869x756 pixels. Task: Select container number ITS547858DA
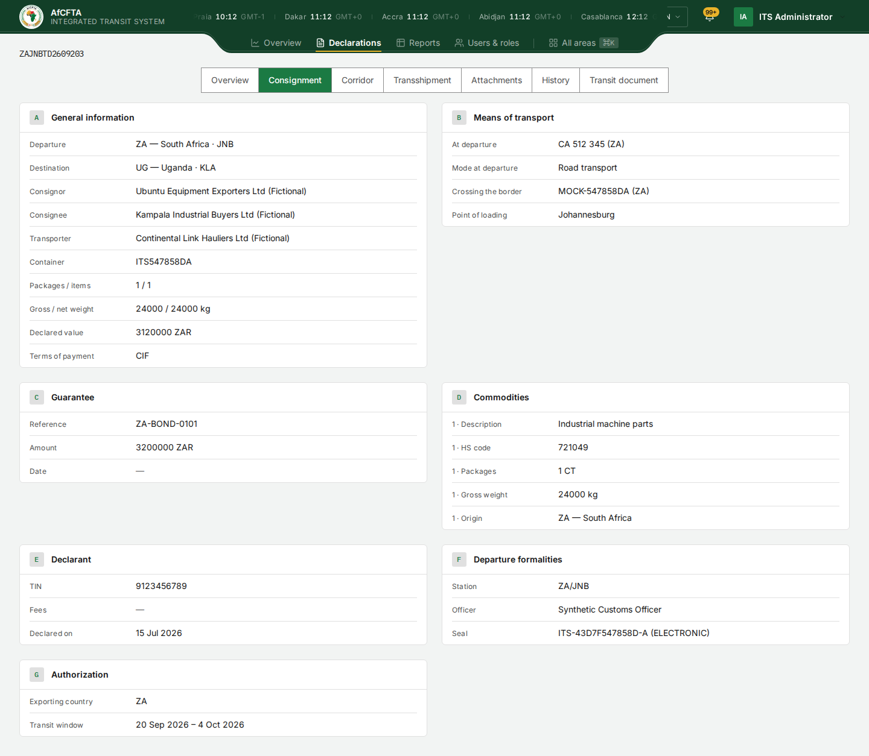164,262
